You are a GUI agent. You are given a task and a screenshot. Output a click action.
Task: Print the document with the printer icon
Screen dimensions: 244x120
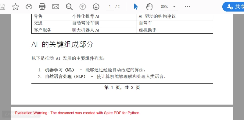click(42, 7)
